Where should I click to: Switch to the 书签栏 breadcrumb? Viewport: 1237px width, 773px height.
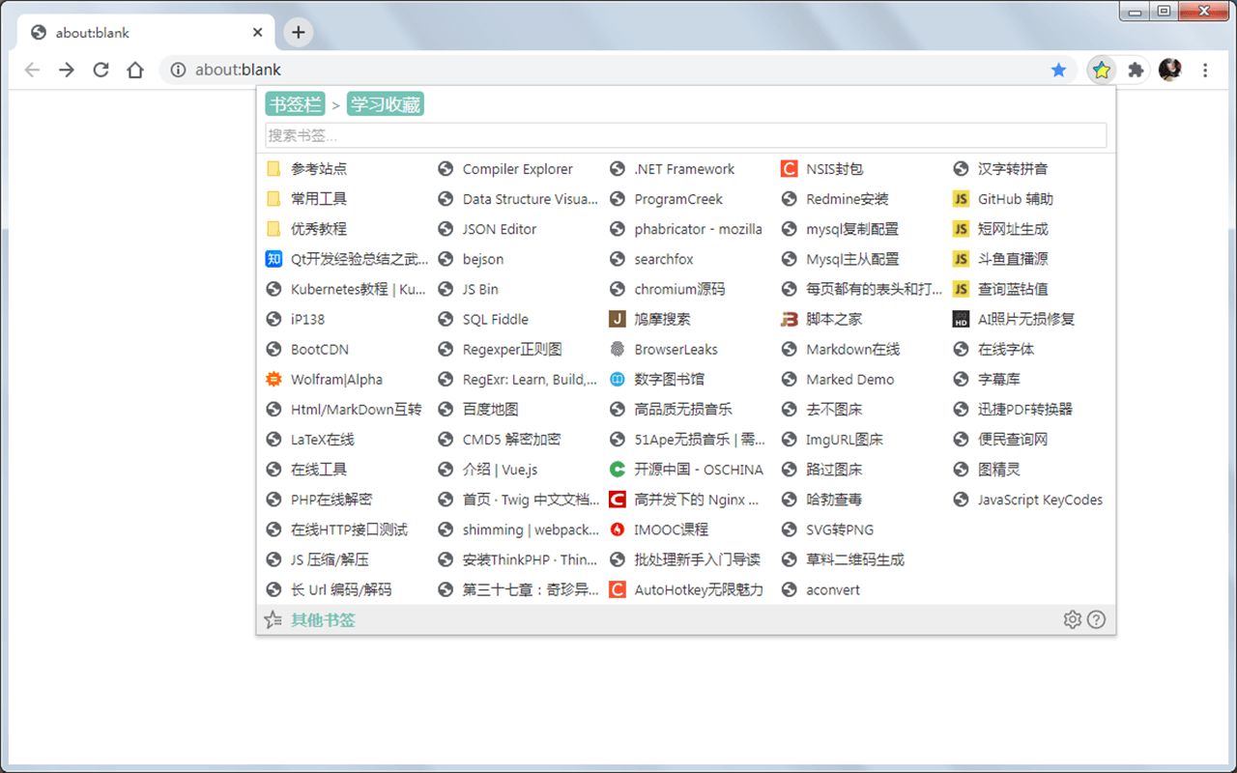[294, 104]
